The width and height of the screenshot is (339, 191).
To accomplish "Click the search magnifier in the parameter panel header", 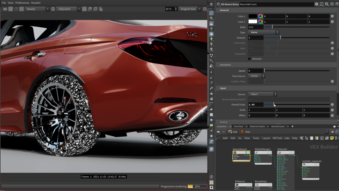I will click(326, 4).
